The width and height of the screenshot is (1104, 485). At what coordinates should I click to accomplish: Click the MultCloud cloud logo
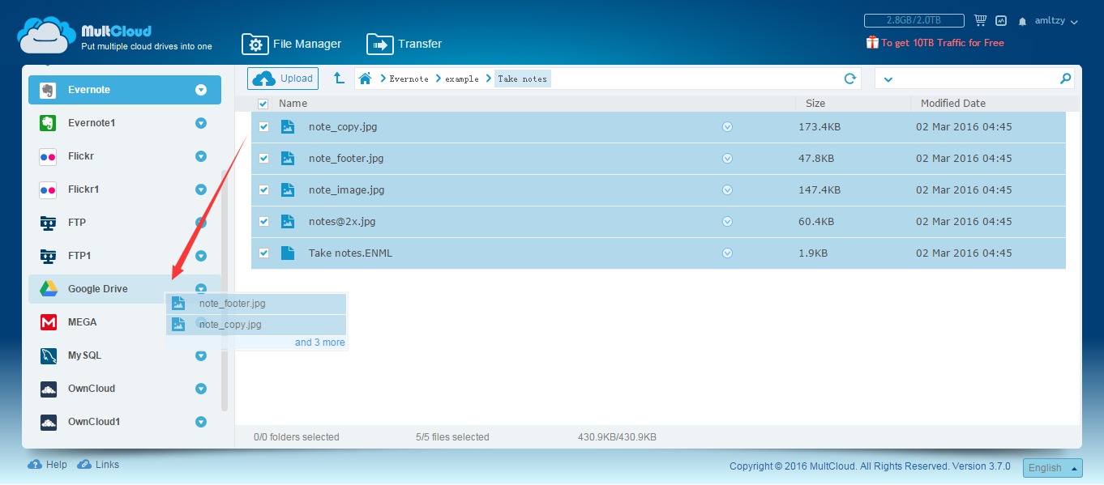(x=47, y=35)
